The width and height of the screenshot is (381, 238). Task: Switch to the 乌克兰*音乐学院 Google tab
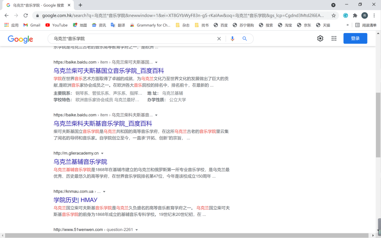click(38, 5)
